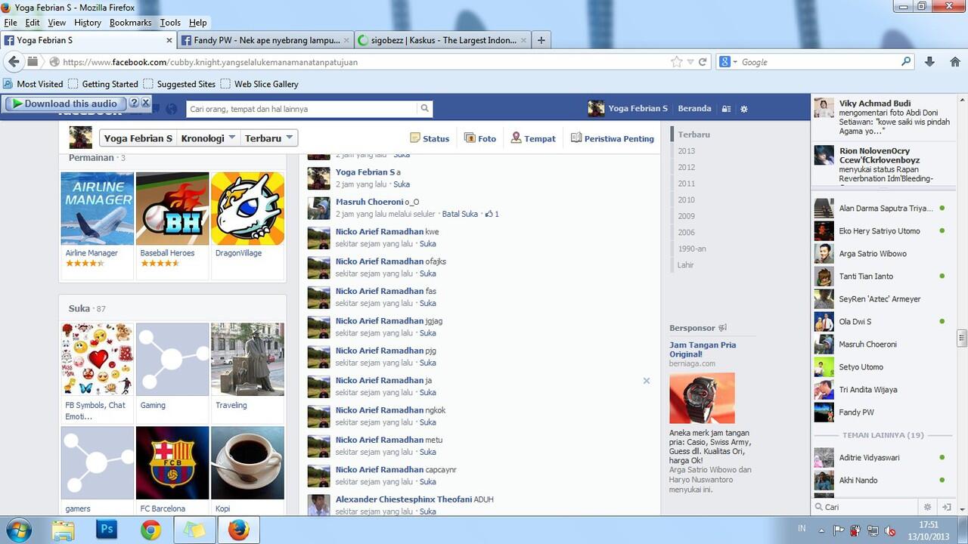
Task: Go to Beranda home link
Action: coord(694,109)
